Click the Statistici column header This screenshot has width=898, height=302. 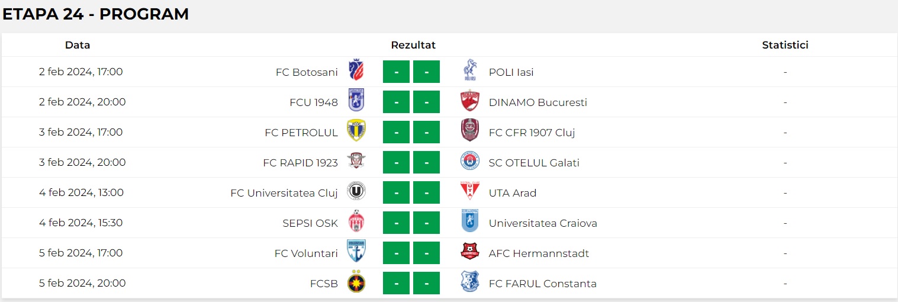pyautogui.click(x=785, y=45)
